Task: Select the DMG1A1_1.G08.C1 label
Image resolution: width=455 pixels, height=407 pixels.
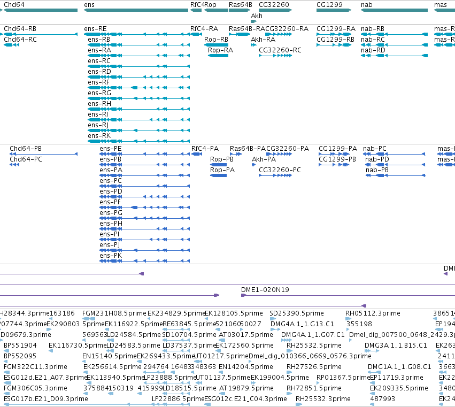Action: pyautogui.click(x=399, y=367)
